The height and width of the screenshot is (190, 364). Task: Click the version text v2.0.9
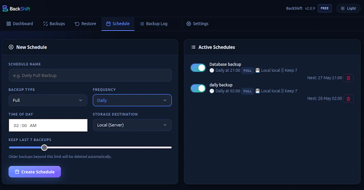point(310,8)
